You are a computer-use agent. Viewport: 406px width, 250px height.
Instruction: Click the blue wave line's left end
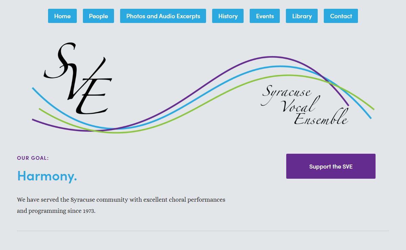coord(33,89)
